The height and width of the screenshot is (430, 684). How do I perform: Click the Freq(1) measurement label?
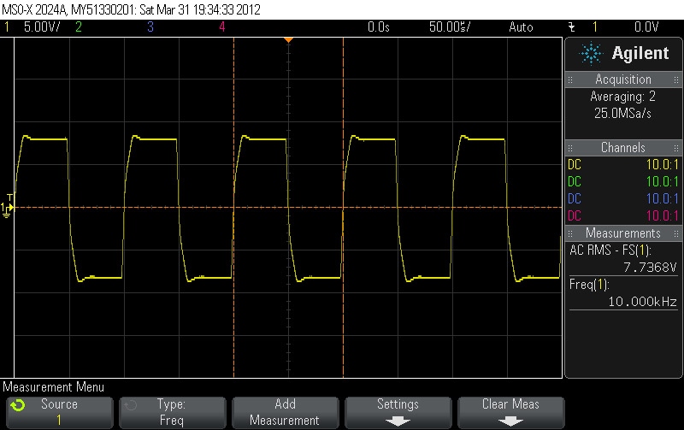(589, 285)
